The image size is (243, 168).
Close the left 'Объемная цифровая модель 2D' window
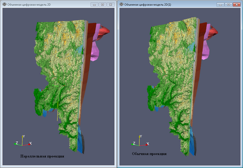110,5
